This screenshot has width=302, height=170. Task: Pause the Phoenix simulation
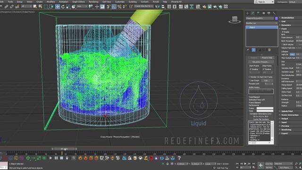tap(56, 158)
